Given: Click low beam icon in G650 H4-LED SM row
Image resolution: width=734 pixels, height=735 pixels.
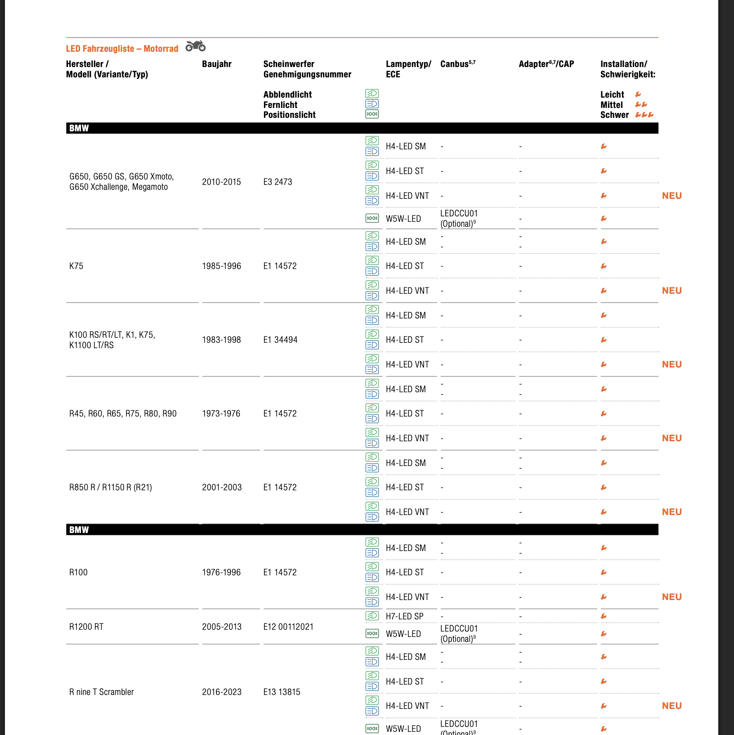Looking at the screenshot, I should pyautogui.click(x=372, y=140).
